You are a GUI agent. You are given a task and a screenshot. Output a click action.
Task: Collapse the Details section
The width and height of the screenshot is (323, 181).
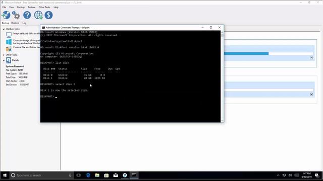(x=4, y=60)
